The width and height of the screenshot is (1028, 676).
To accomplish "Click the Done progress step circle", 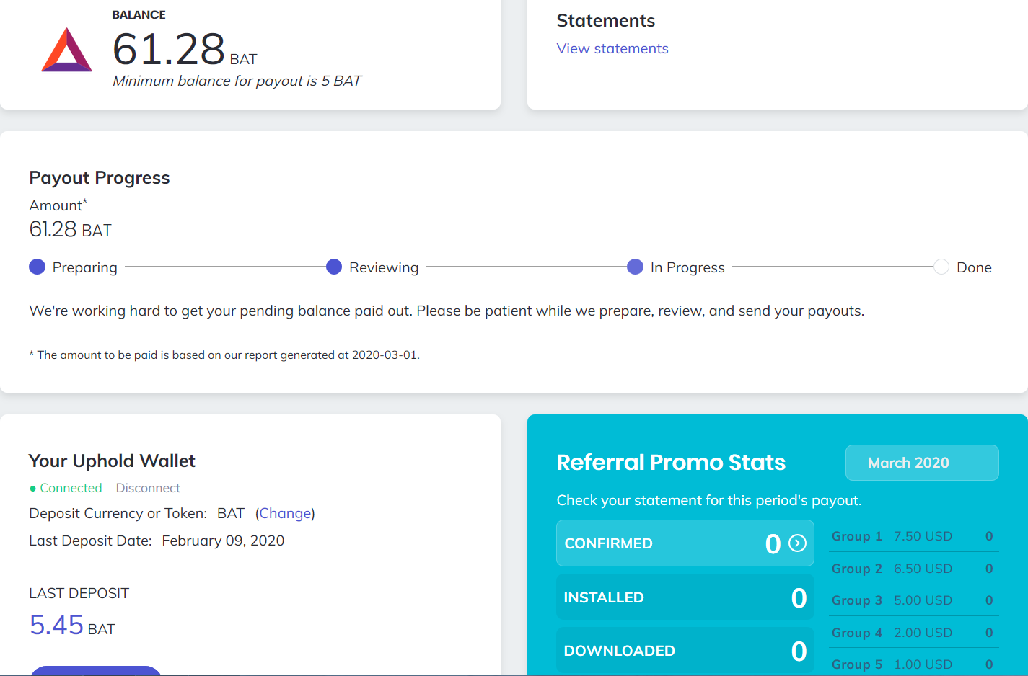I will pyautogui.click(x=941, y=267).
